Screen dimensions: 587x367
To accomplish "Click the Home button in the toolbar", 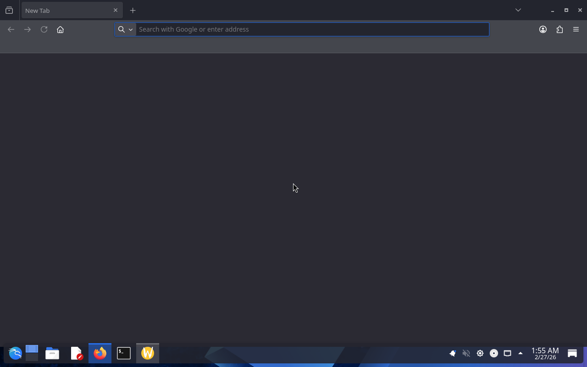I will pos(60,29).
